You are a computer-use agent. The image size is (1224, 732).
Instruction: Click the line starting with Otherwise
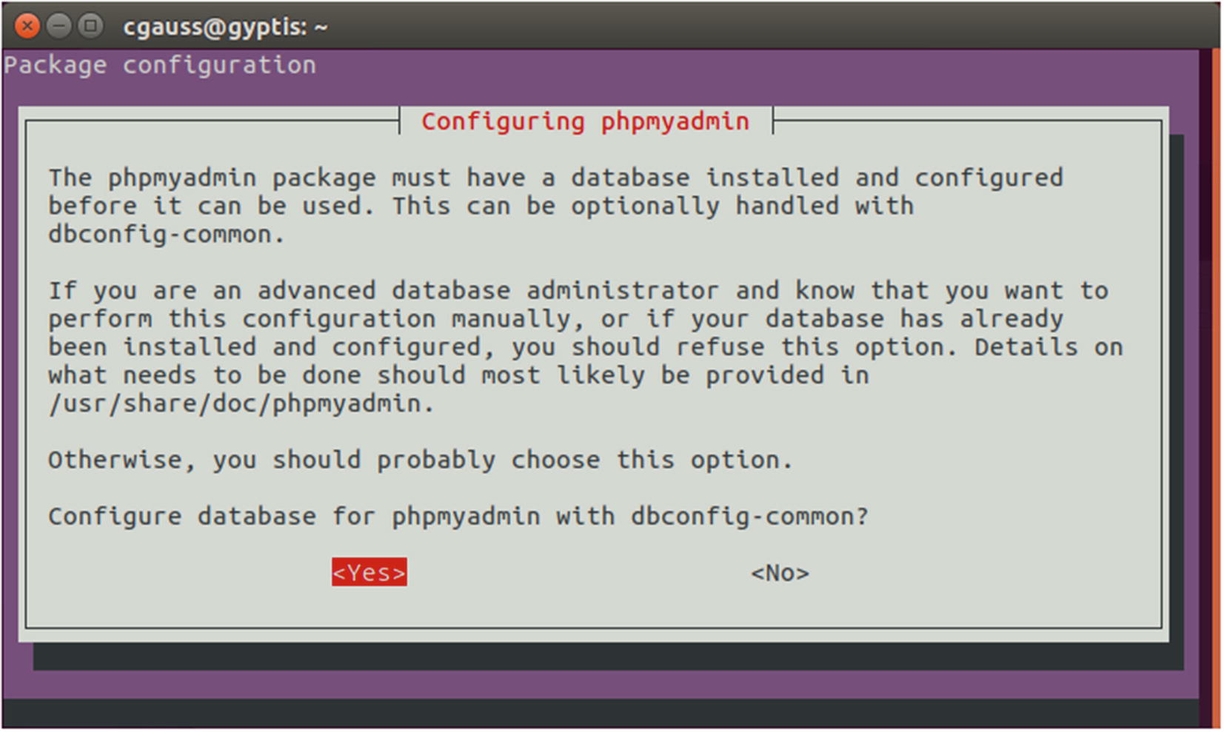coord(421,460)
